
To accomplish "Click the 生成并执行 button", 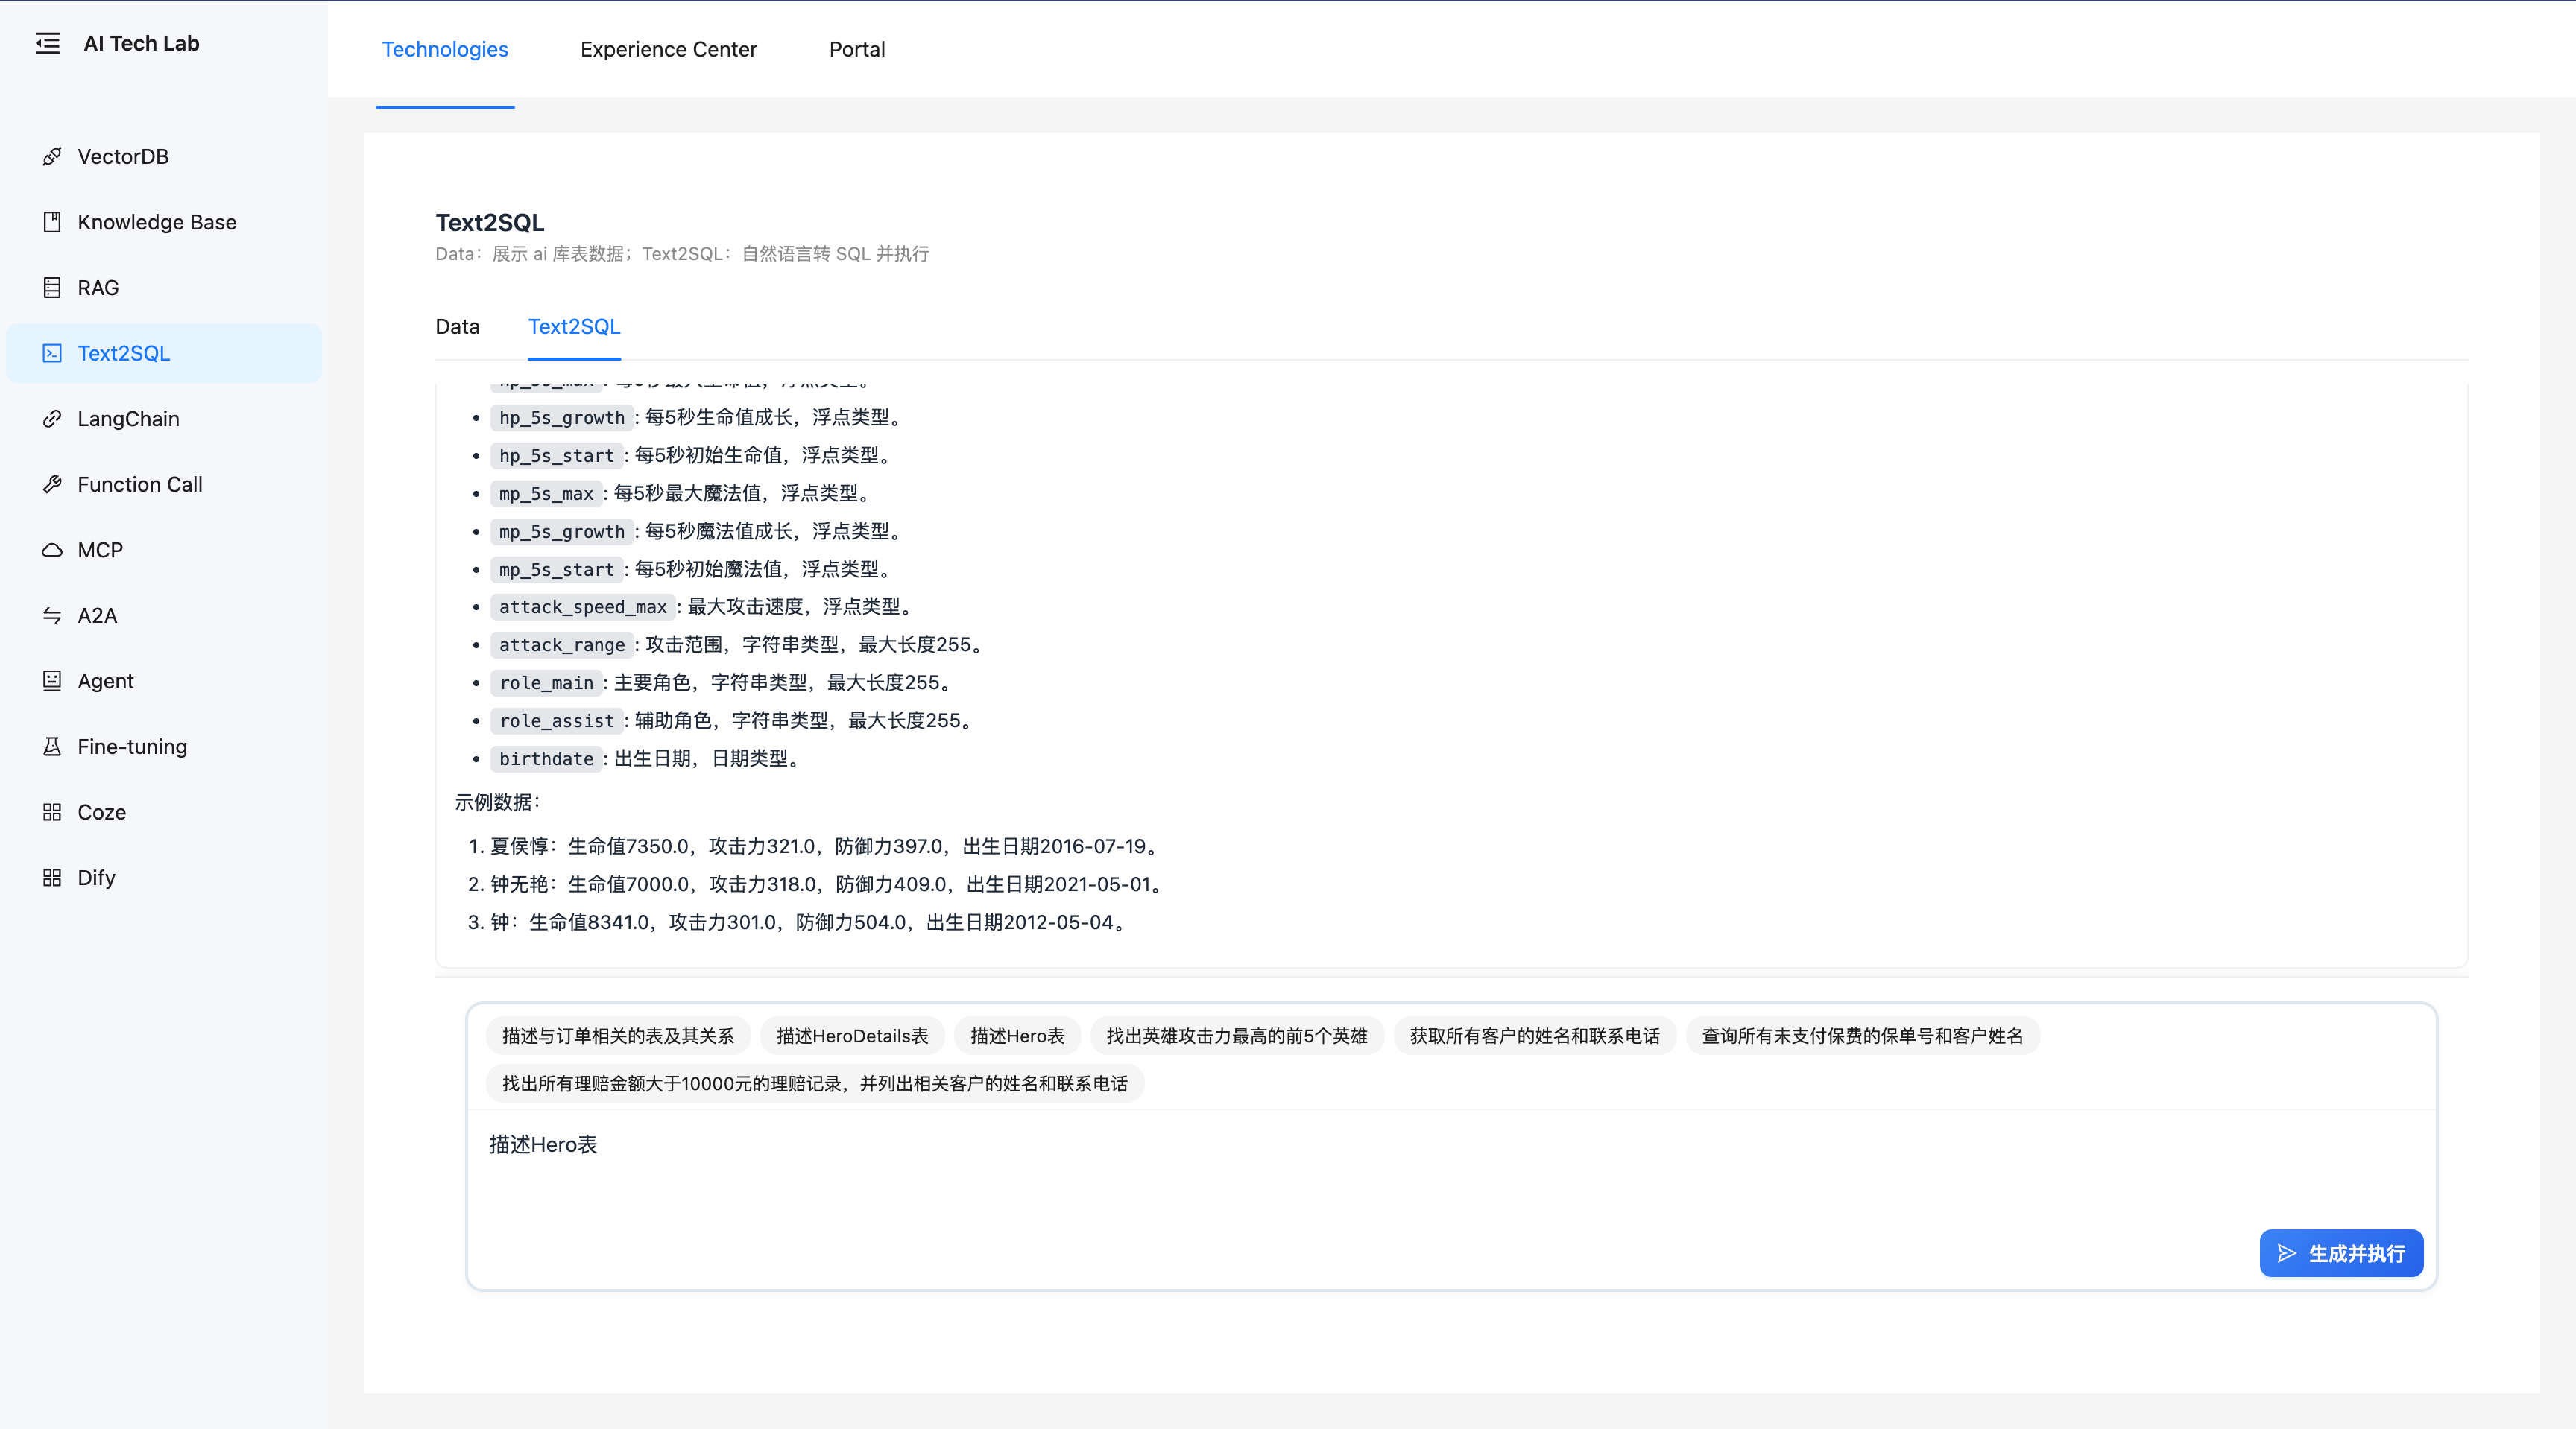I will tap(2341, 1253).
